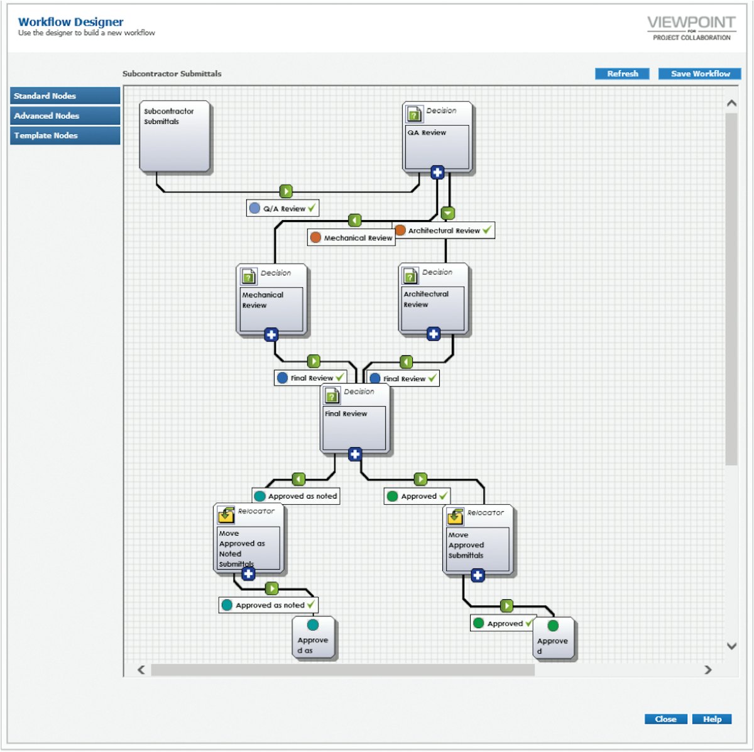Click the Mechanical Review decision icon
Screen dimensions: 754x752
[249, 276]
